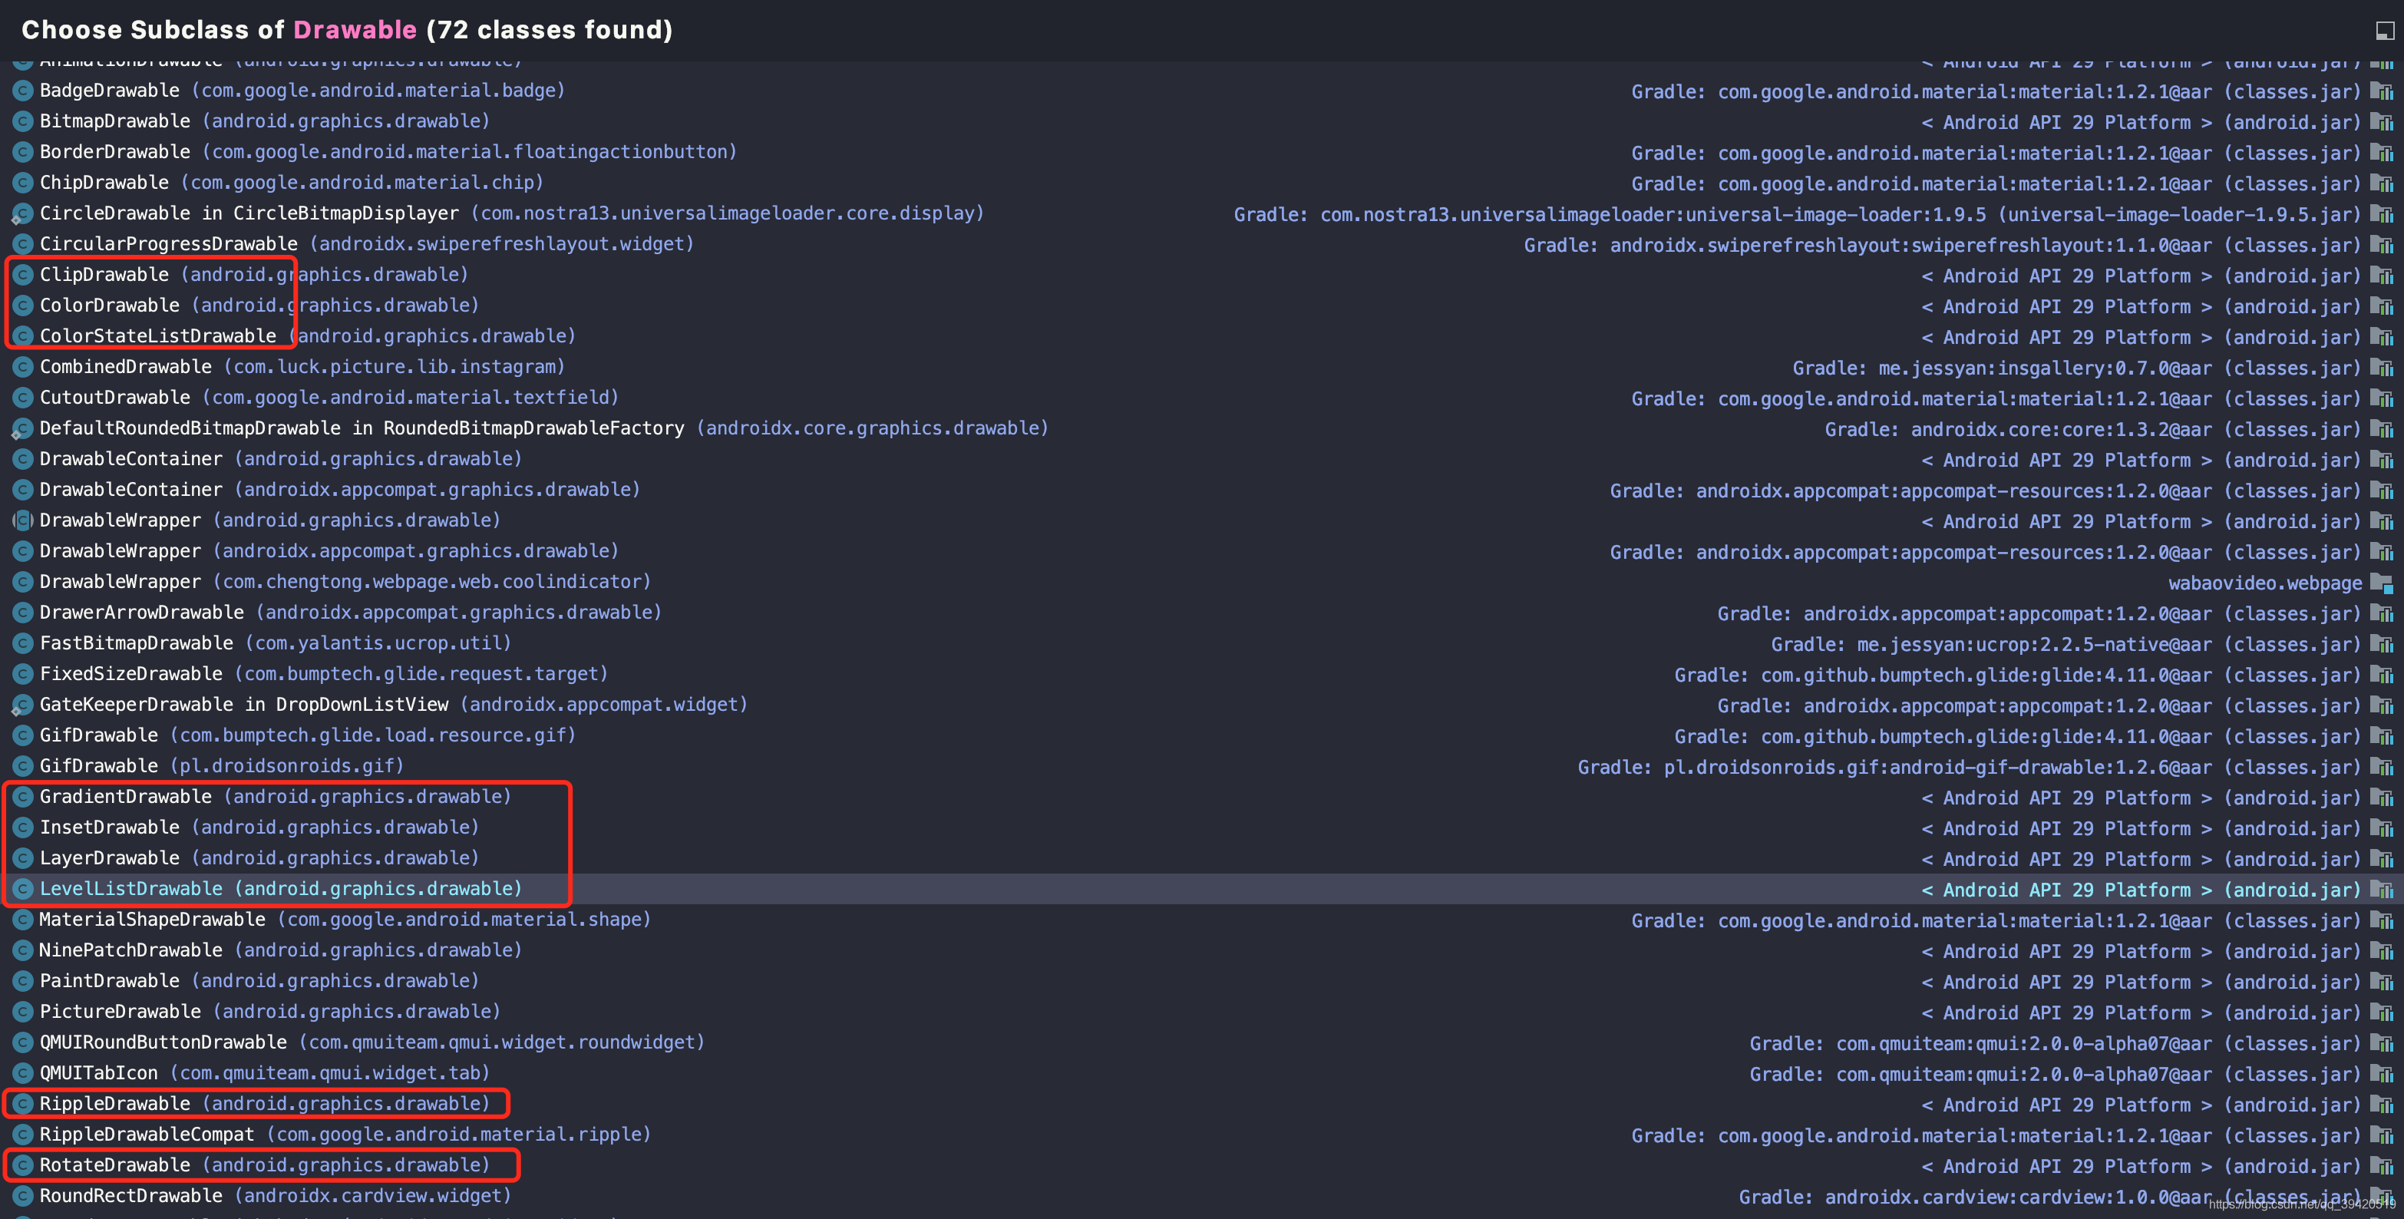Click the static class icon beside CircleDrawable
The width and height of the screenshot is (2404, 1219).
click(x=22, y=213)
